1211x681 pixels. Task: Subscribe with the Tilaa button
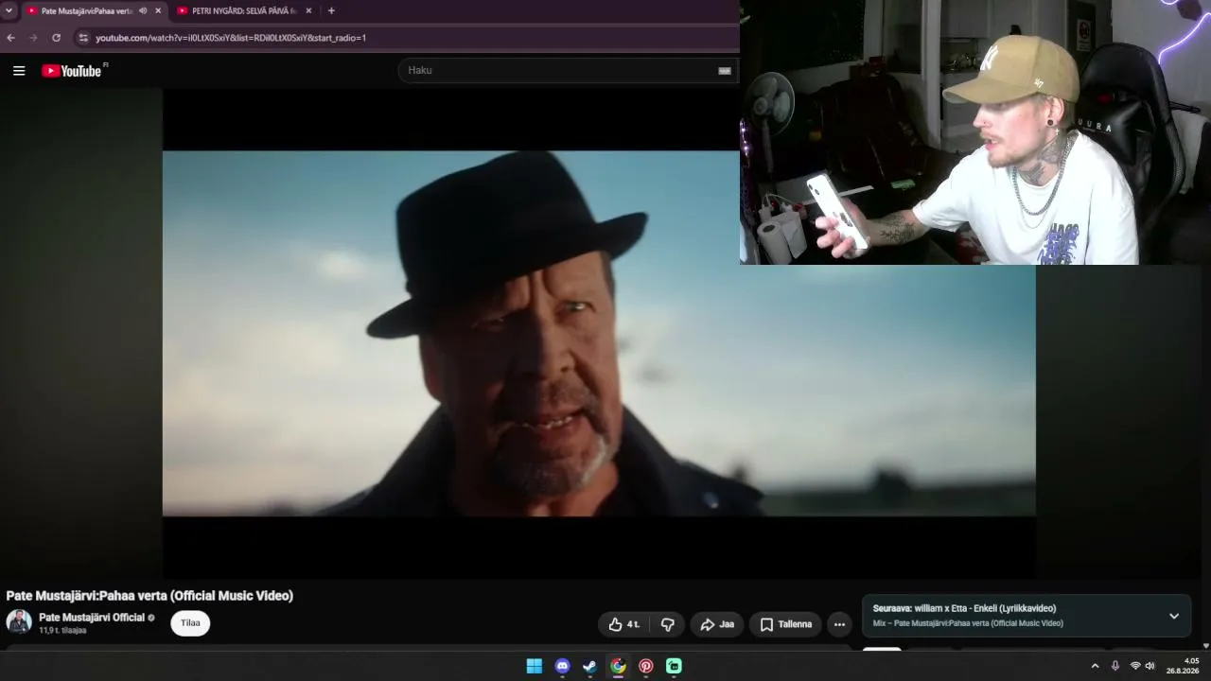[x=190, y=623]
